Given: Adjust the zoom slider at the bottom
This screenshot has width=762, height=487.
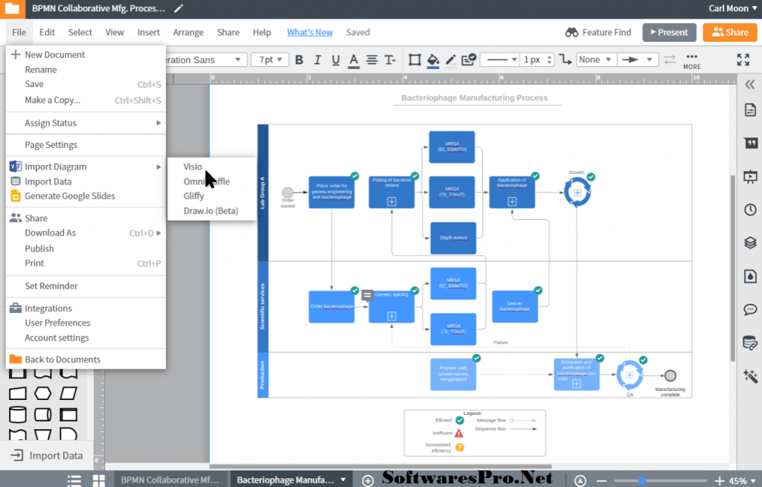Looking at the screenshot, I should click(641, 480).
